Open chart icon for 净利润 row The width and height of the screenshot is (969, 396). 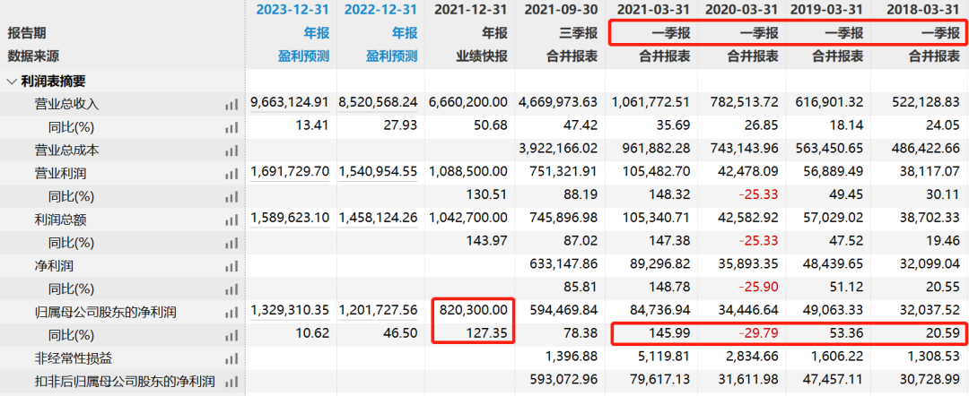click(x=231, y=266)
